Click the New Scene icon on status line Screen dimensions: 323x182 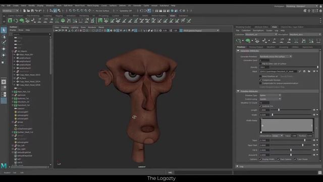(24, 11)
